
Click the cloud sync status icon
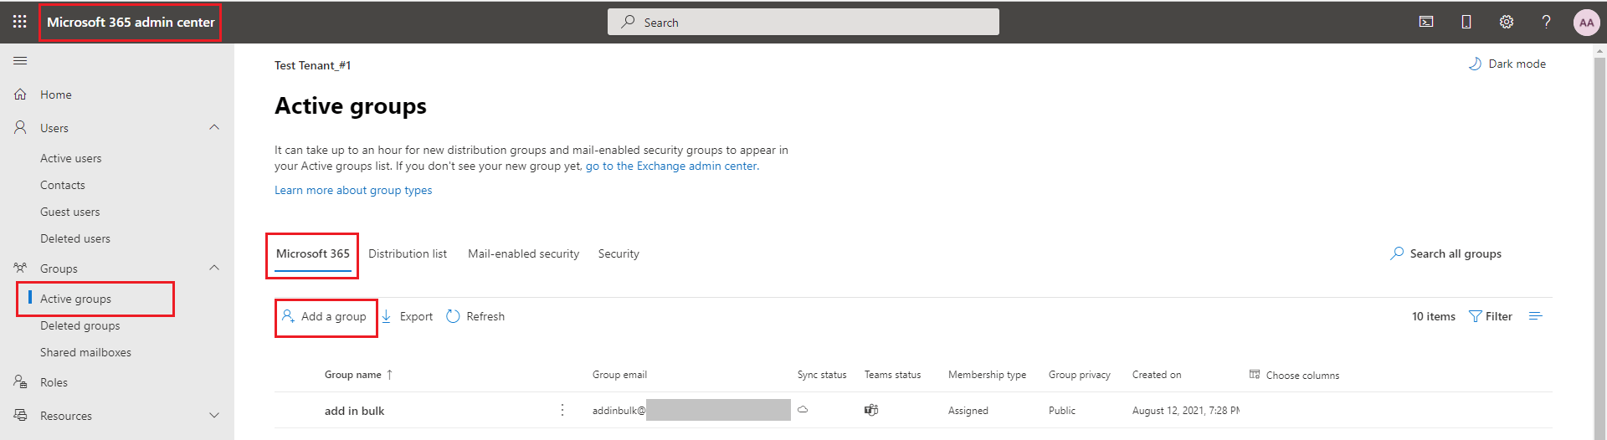[803, 410]
